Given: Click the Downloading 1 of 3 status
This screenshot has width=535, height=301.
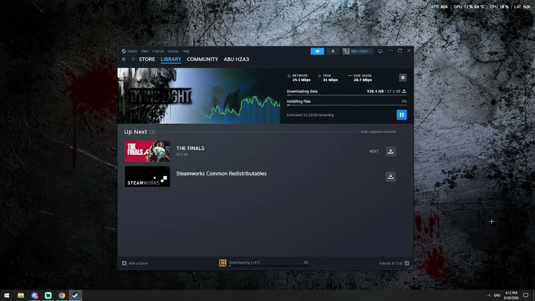Looking at the screenshot, I should click(244, 263).
